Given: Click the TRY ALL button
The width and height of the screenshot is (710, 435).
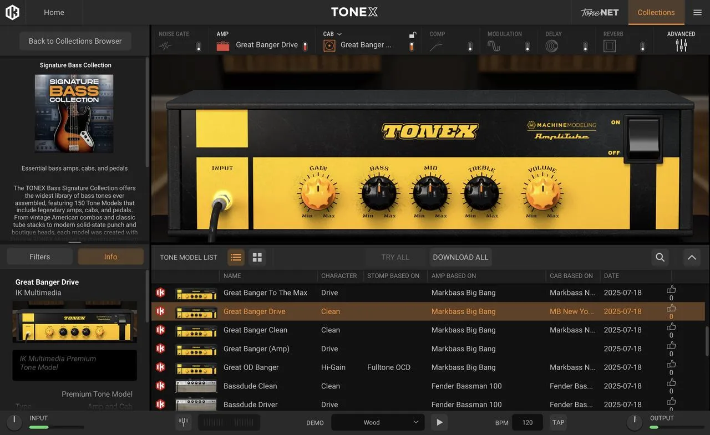Looking at the screenshot, I should pyautogui.click(x=395, y=257).
